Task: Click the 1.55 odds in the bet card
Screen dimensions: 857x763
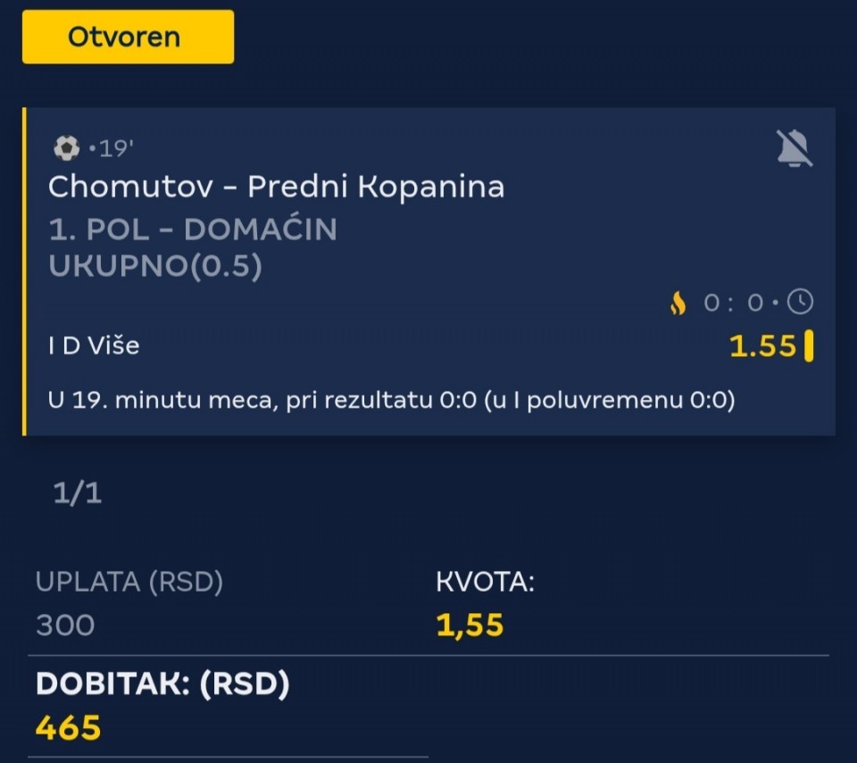Action: tap(762, 346)
